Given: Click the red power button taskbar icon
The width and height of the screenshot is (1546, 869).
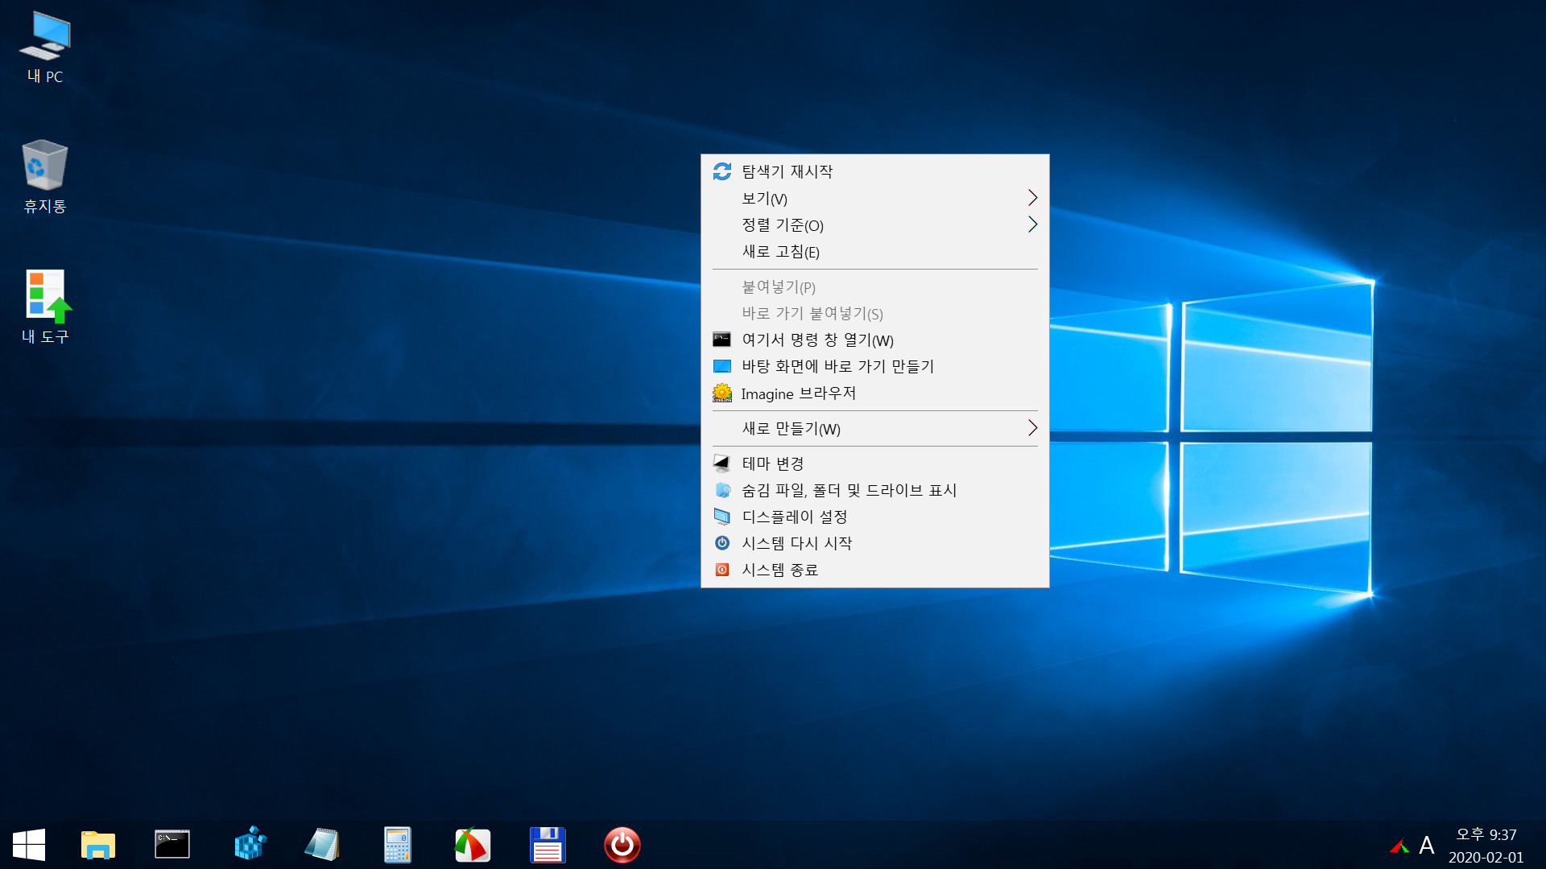Looking at the screenshot, I should 622,845.
